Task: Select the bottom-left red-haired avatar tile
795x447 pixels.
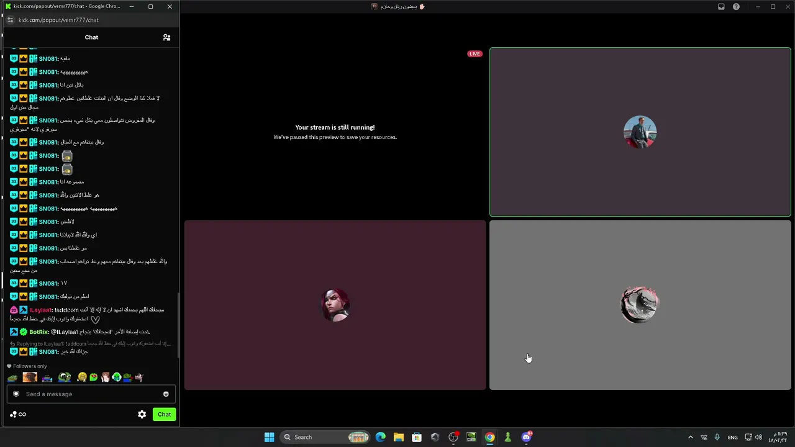Action: pos(335,305)
